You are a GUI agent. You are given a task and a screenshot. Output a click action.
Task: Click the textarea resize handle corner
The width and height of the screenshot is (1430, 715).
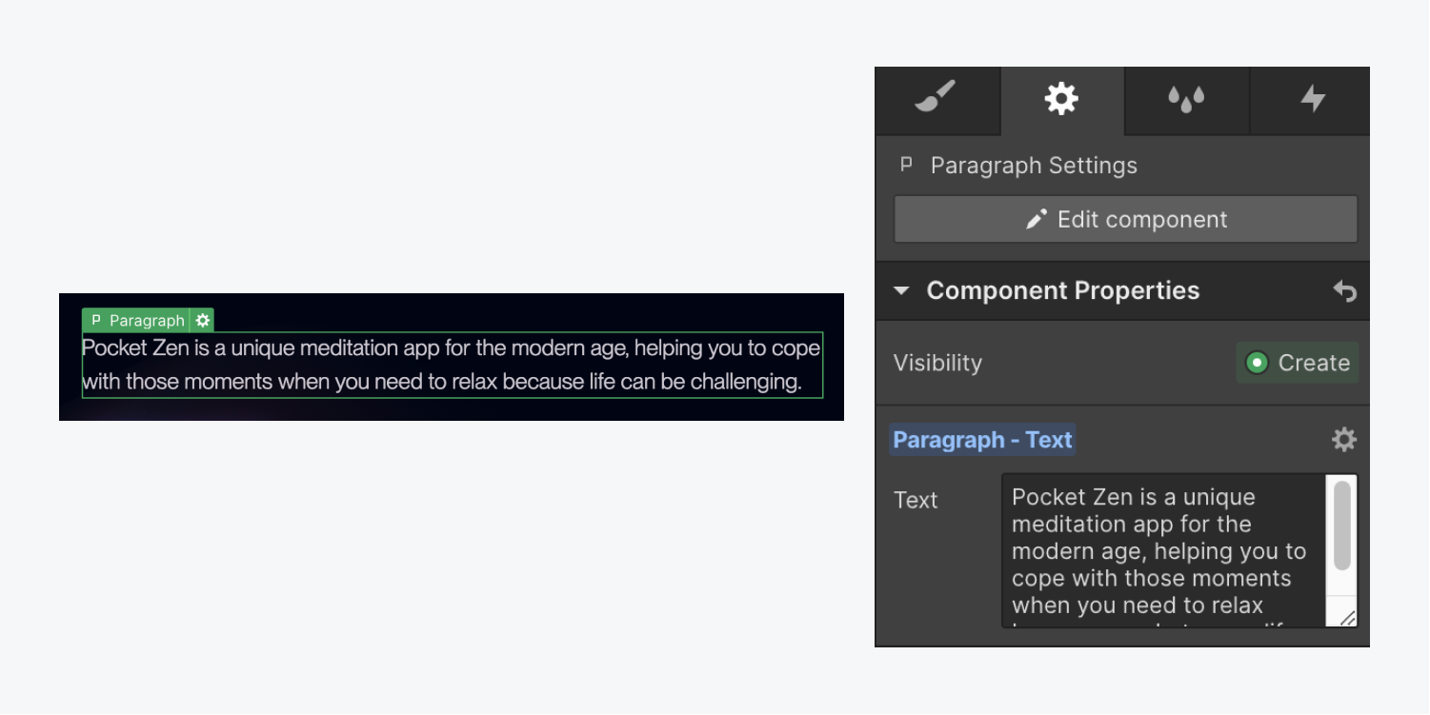(x=1346, y=619)
